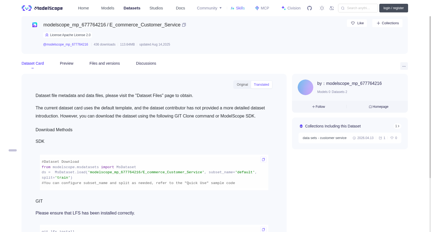Click the login / register button

(x=394, y=8)
